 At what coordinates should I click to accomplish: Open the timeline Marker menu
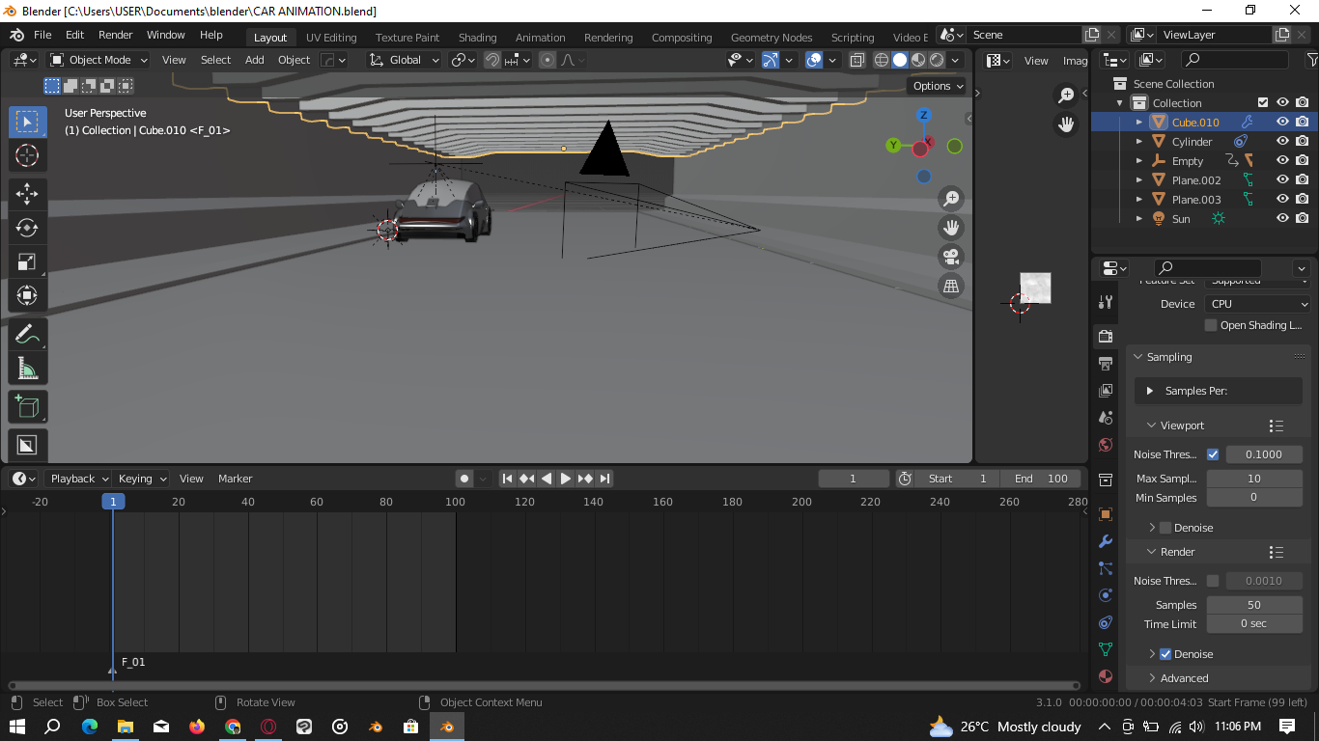coord(235,479)
